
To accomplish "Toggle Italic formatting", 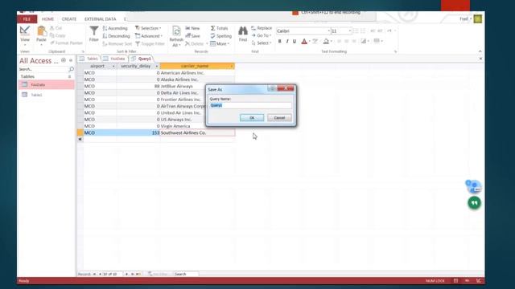I will 287,41.
